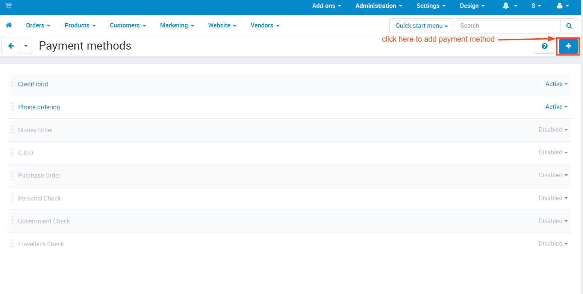Grab the drag handle of Traveller's Check row

pos(12,244)
